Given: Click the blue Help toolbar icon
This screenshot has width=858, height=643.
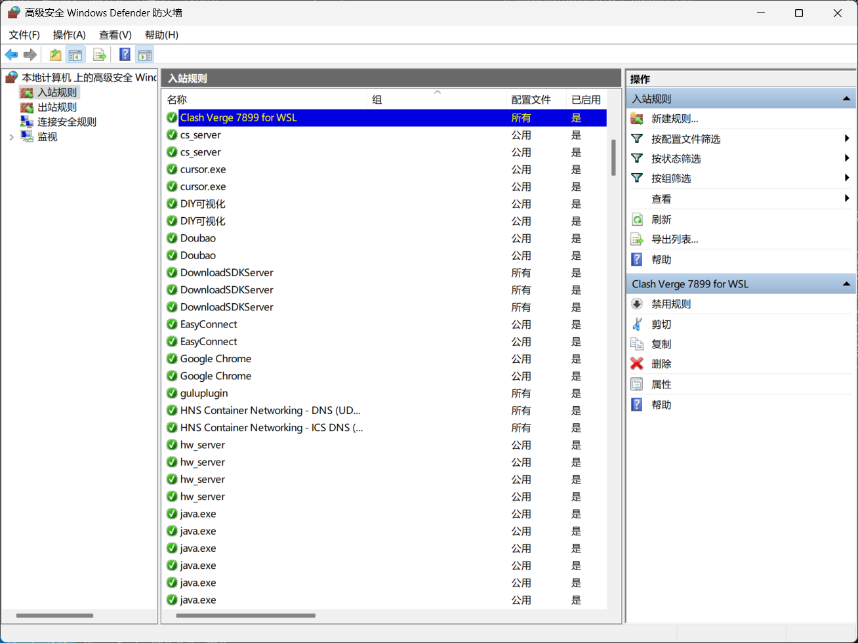Looking at the screenshot, I should click(125, 54).
